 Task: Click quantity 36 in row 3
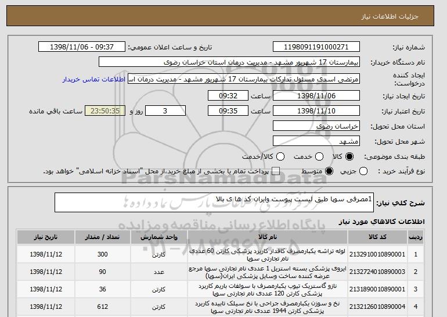(x=103, y=289)
